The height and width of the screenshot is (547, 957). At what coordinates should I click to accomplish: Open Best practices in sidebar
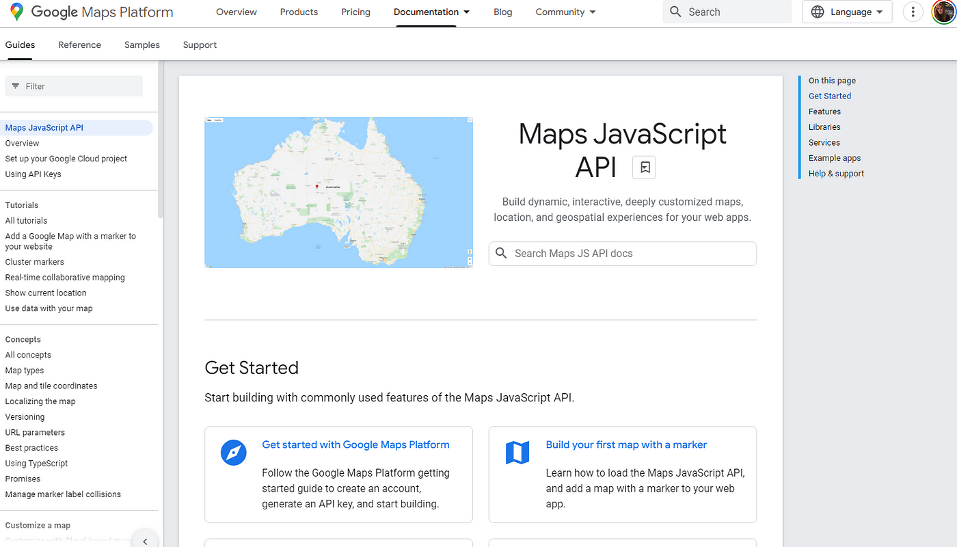coord(31,448)
